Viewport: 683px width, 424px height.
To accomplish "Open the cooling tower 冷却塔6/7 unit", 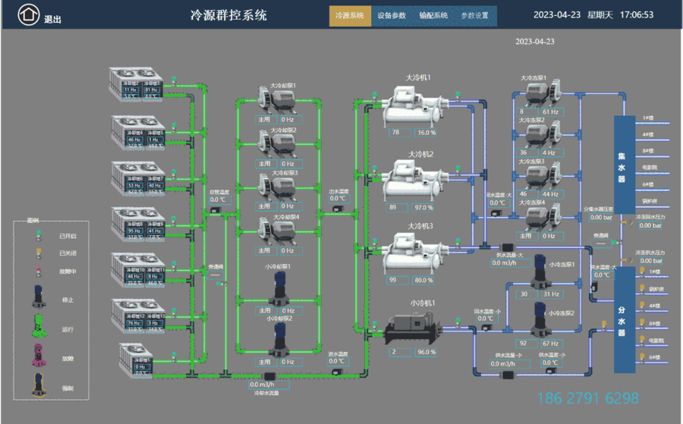I will 138,176.
